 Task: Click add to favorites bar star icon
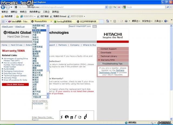pos(17,16)
